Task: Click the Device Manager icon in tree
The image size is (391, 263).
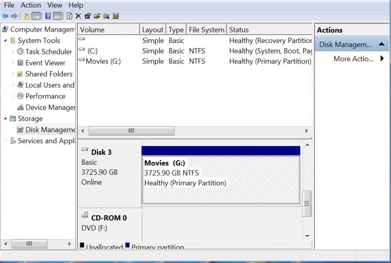Action: pos(20,107)
